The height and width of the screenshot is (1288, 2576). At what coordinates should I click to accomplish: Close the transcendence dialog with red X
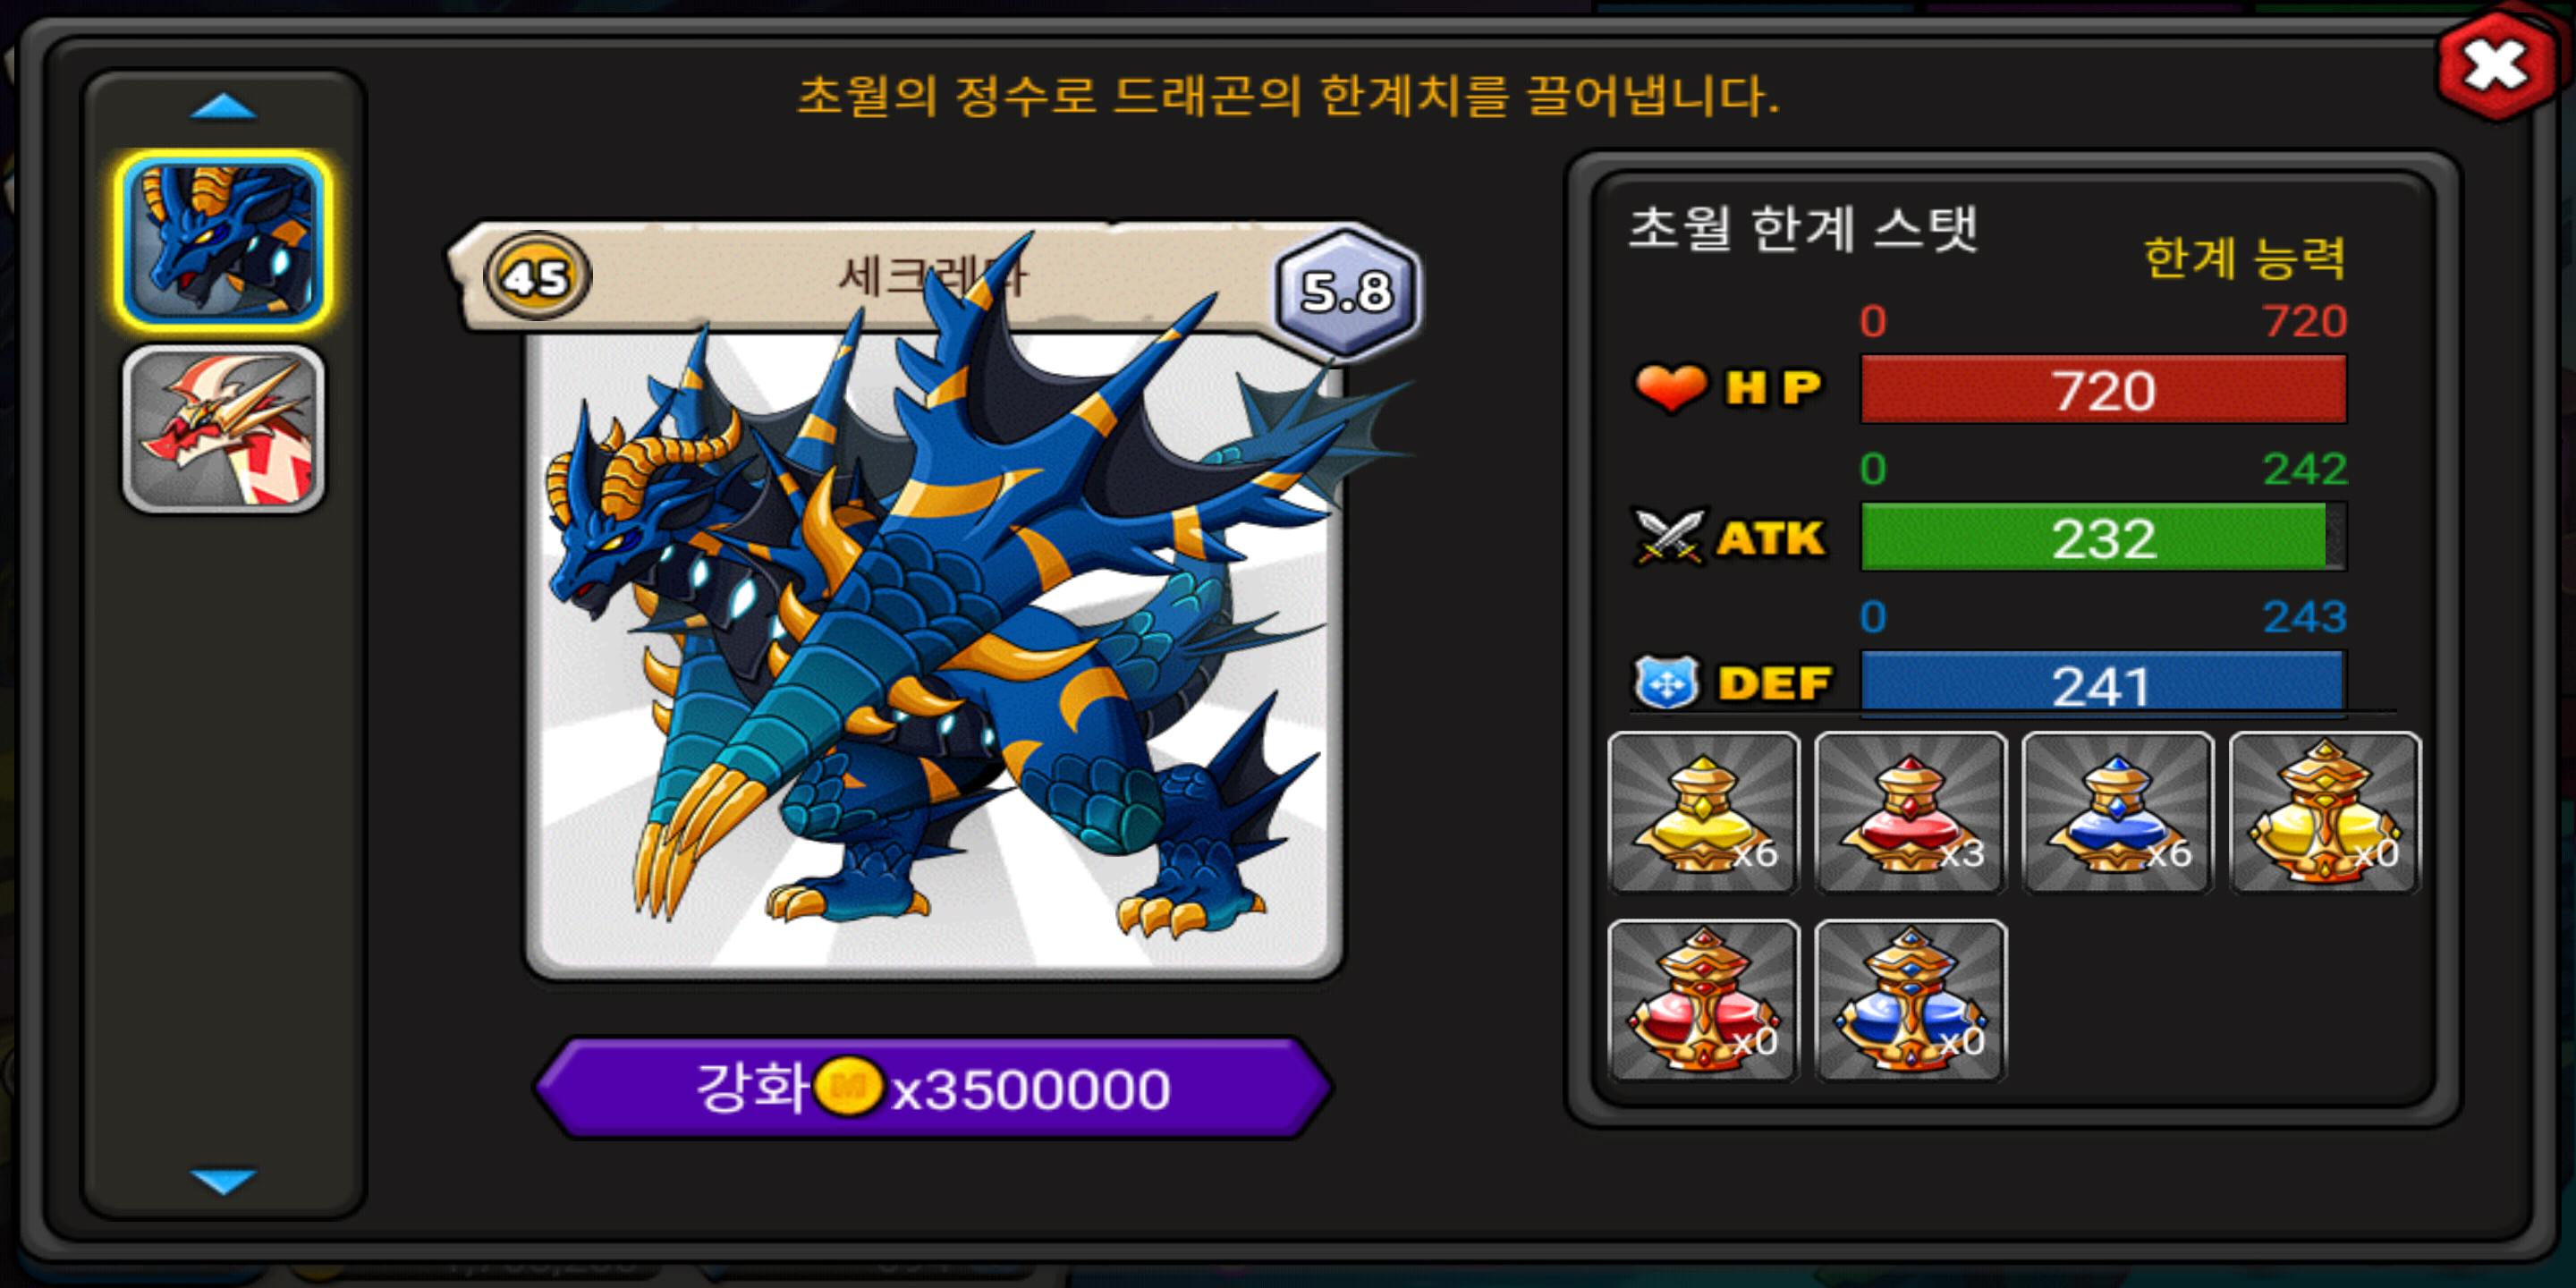tap(2496, 66)
